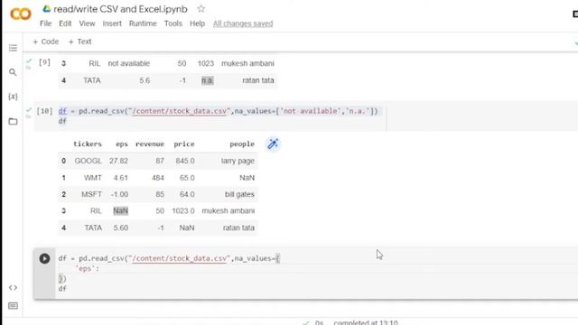Viewport: 578px width, 325px height.
Task: Run the cell with the play button
Action: (44, 259)
